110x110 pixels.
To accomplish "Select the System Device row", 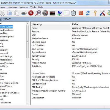I will tap(70, 53).
